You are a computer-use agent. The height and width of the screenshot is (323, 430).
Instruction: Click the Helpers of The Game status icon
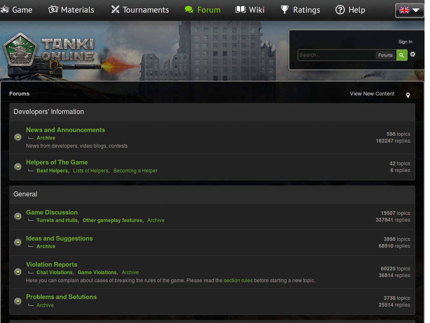[x=18, y=167]
